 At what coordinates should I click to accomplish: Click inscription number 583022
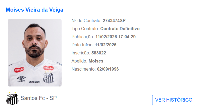point(99,53)
